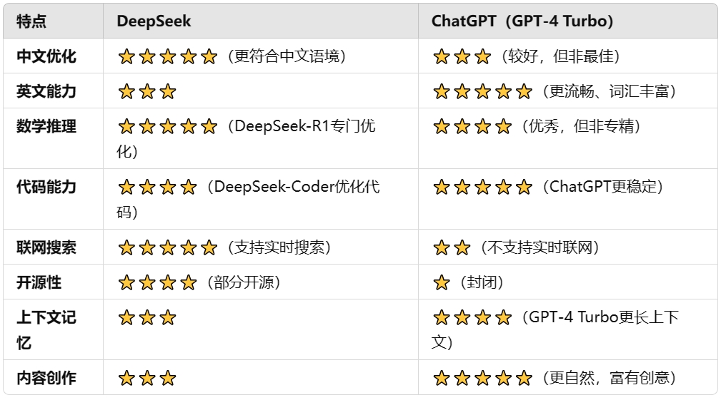Click the text 部分开源

[x=244, y=282]
